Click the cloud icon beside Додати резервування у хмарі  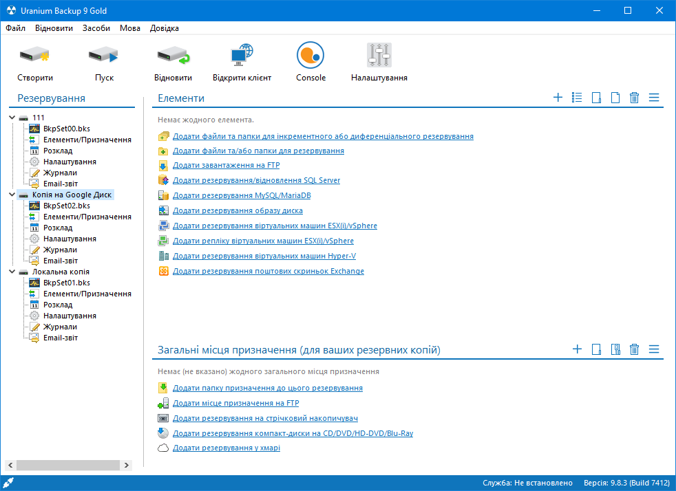[163, 448]
